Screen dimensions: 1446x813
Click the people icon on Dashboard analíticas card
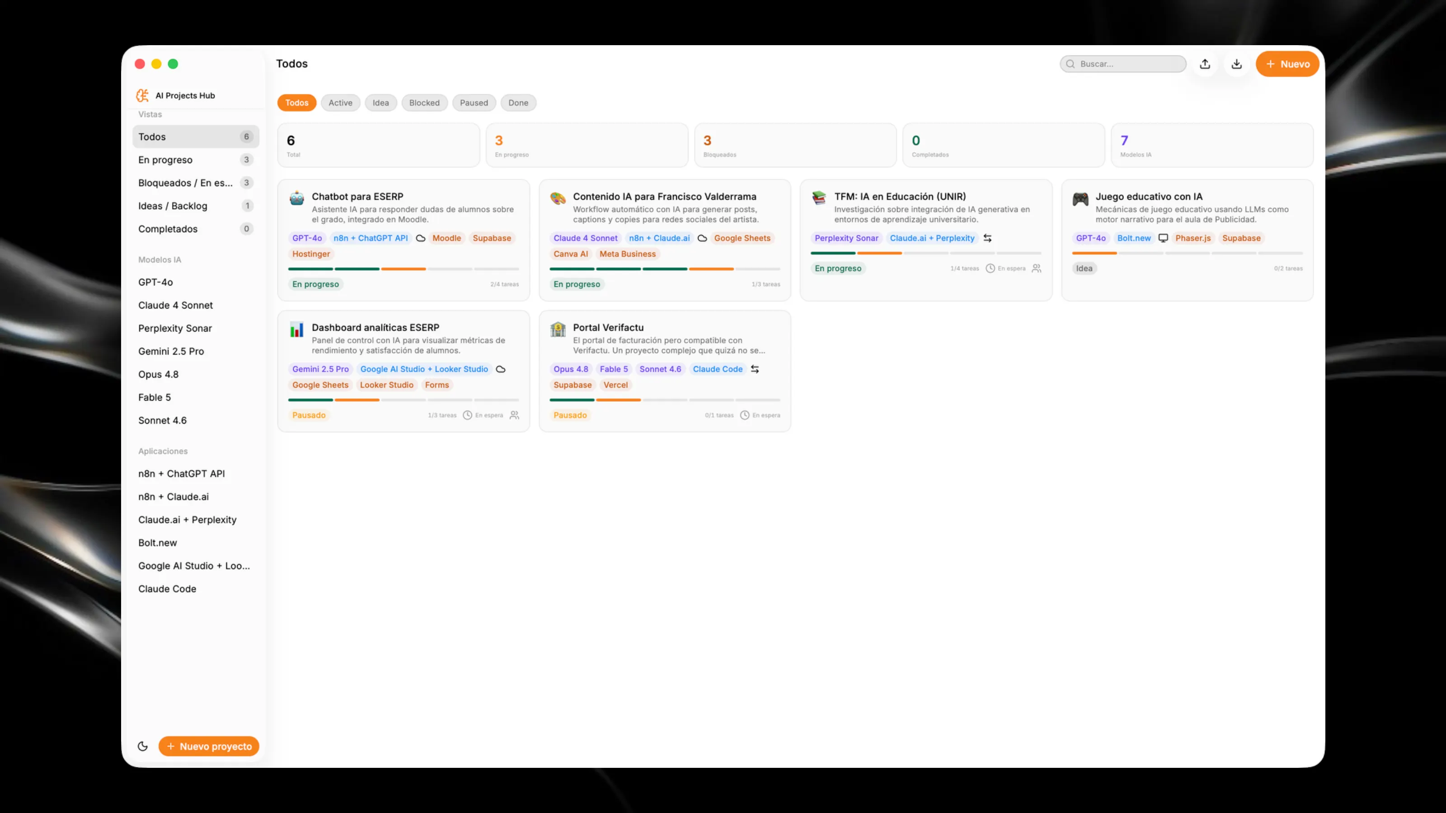[x=514, y=415]
